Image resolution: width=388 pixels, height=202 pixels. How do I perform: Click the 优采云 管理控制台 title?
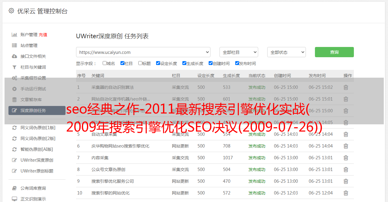42,11
